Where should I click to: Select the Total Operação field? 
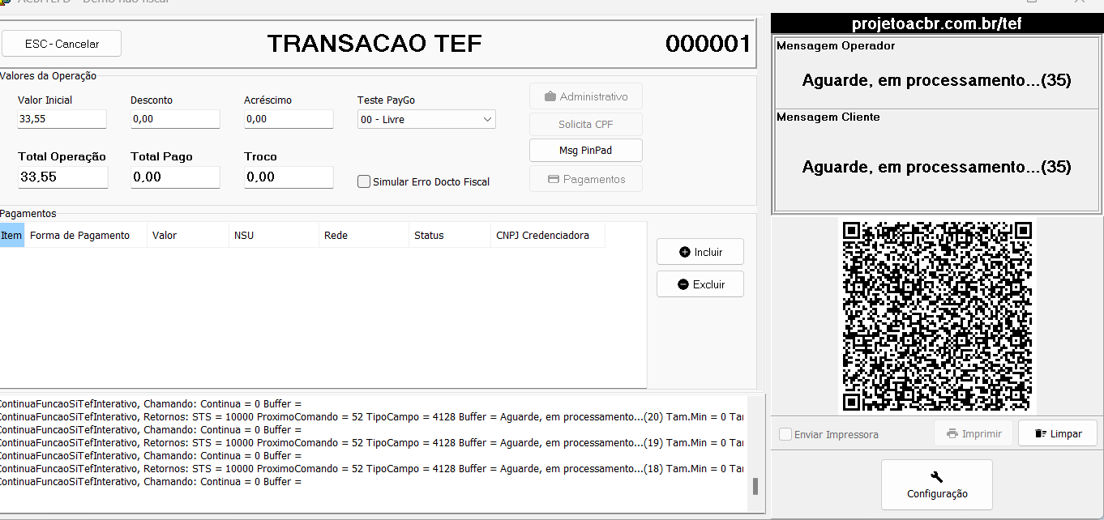63,177
